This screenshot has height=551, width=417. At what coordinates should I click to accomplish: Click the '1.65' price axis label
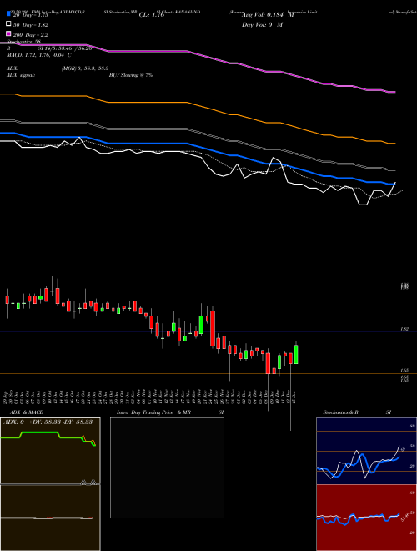click(x=404, y=371)
